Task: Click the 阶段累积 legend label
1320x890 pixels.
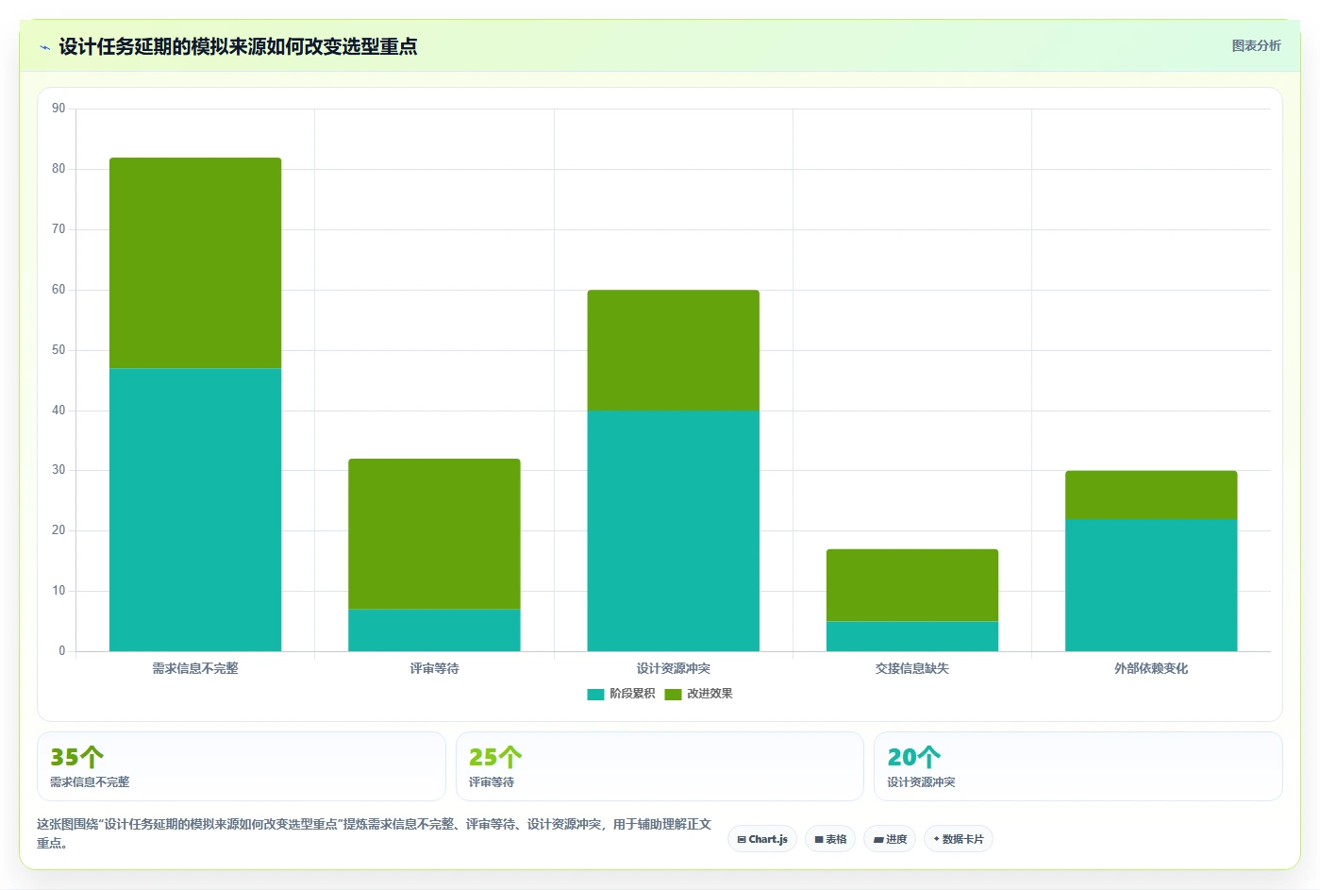Action: click(x=632, y=694)
